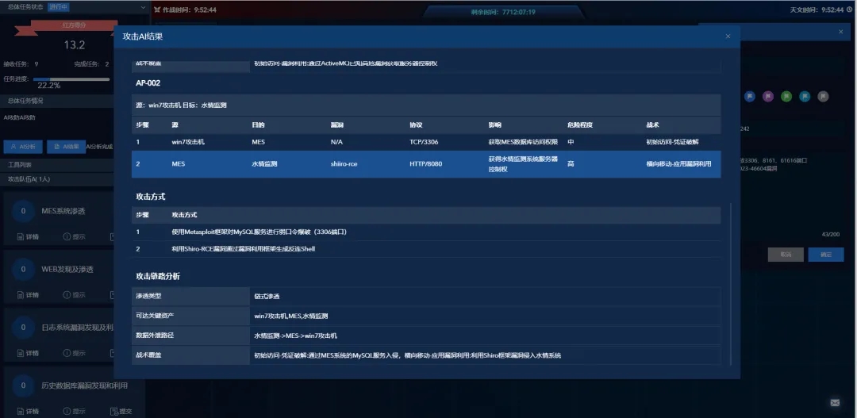
Task: Open the AI结果 button
Action: click(x=66, y=147)
